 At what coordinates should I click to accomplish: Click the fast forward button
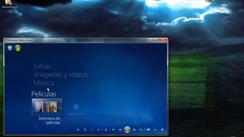coord(141,129)
